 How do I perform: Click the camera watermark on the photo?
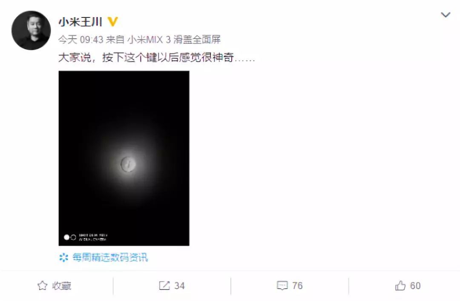click(86, 237)
